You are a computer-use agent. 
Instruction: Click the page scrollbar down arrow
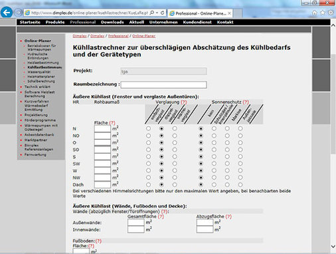[333, 247]
